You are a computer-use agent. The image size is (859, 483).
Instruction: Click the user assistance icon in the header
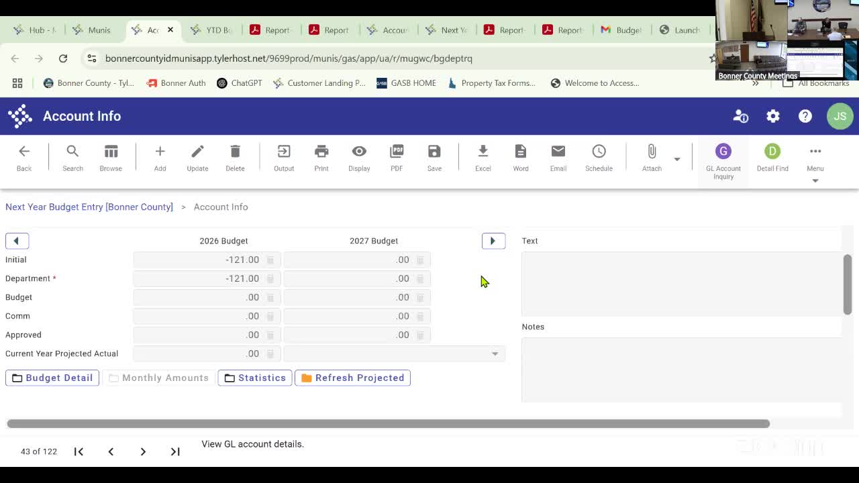(741, 116)
